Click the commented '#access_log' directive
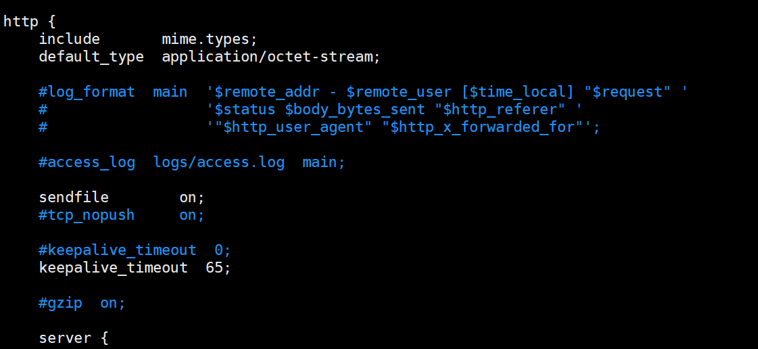The image size is (758, 349). coord(87,162)
